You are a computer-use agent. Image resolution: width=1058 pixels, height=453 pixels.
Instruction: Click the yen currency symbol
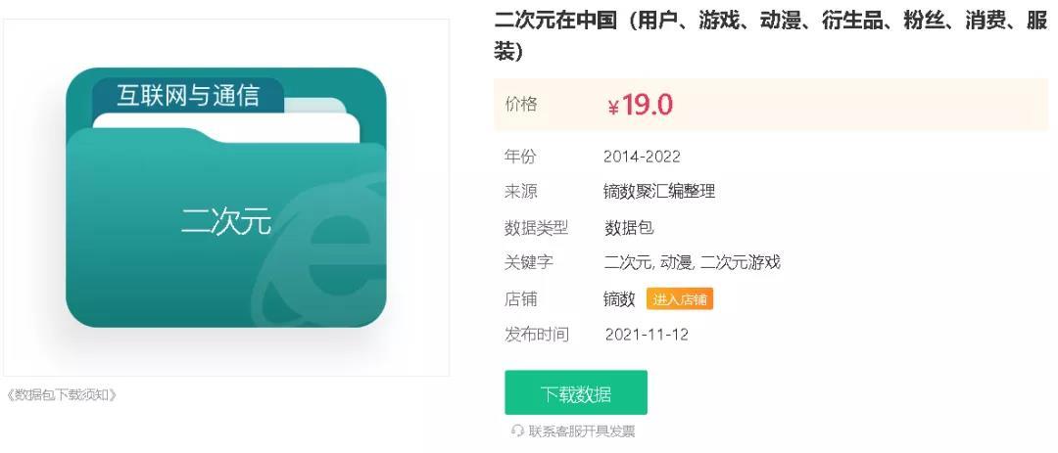pos(612,108)
